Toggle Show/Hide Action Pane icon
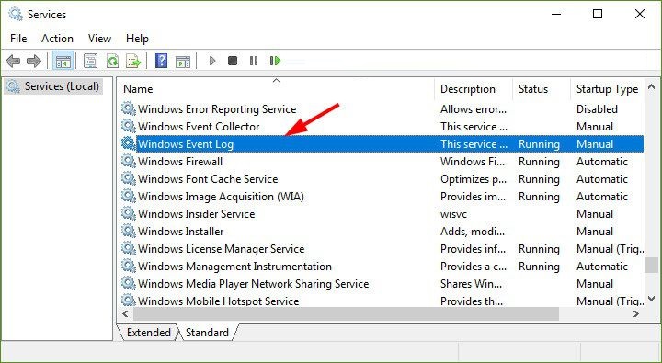Viewport: 662px width, 363px height. (x=183, y=62)
